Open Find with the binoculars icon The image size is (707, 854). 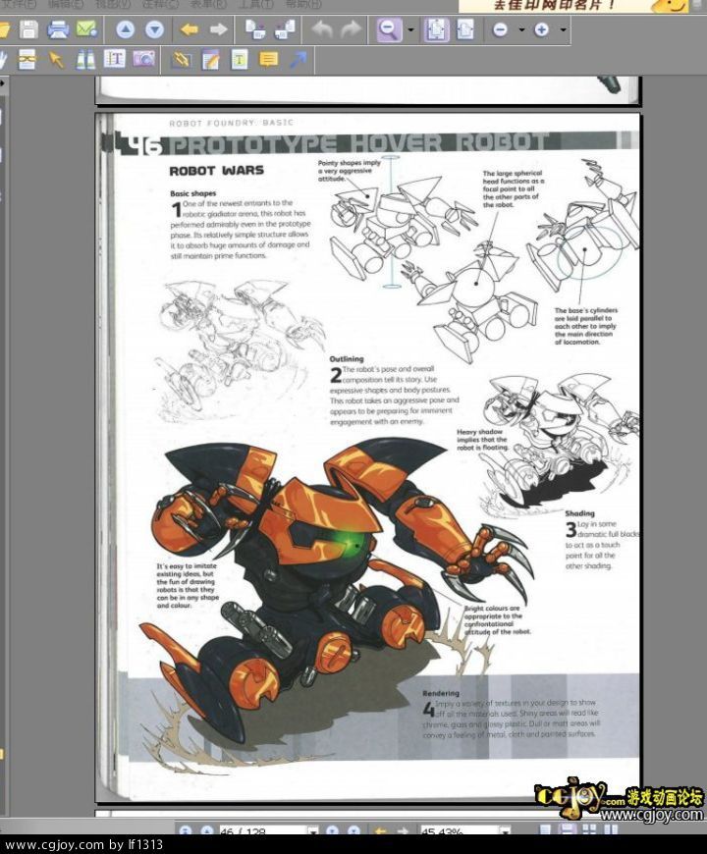pos(85,59)
